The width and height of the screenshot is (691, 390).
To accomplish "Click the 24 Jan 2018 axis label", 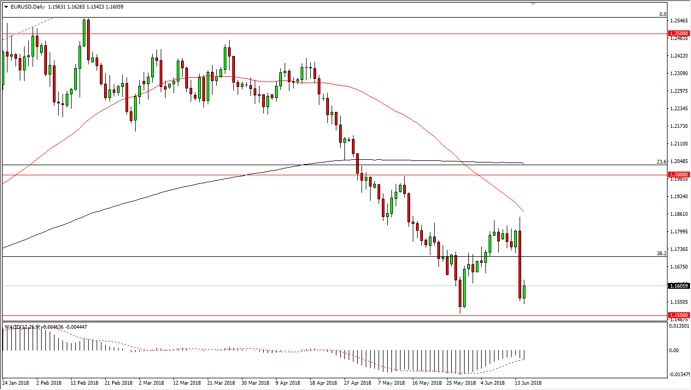I will point(16,383).
